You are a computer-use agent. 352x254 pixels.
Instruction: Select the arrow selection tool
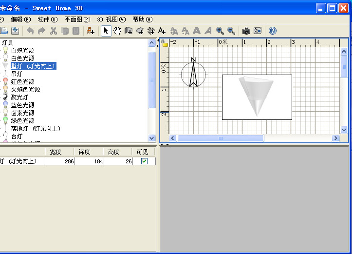point(106,31)
